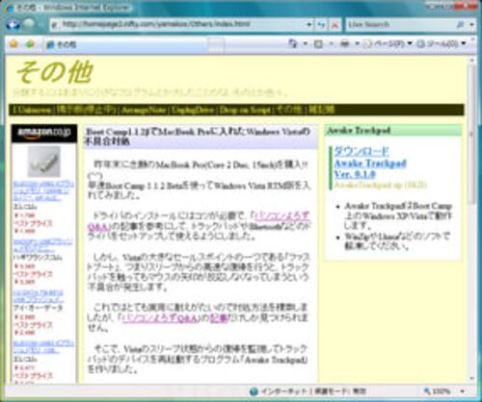
Task: Open the Favorites Center star icon
Action: (x=13, y=43)
